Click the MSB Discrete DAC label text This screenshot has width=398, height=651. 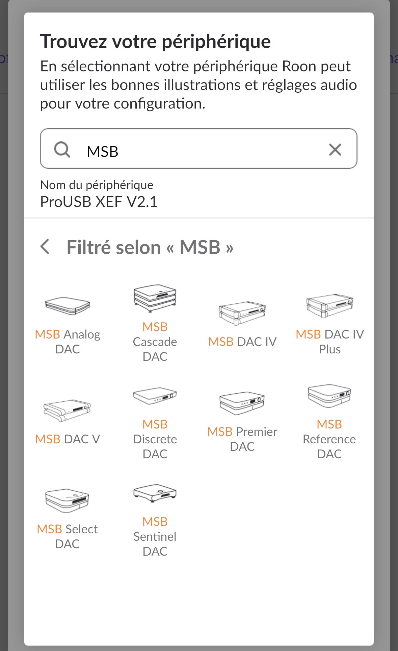(155, 439)
